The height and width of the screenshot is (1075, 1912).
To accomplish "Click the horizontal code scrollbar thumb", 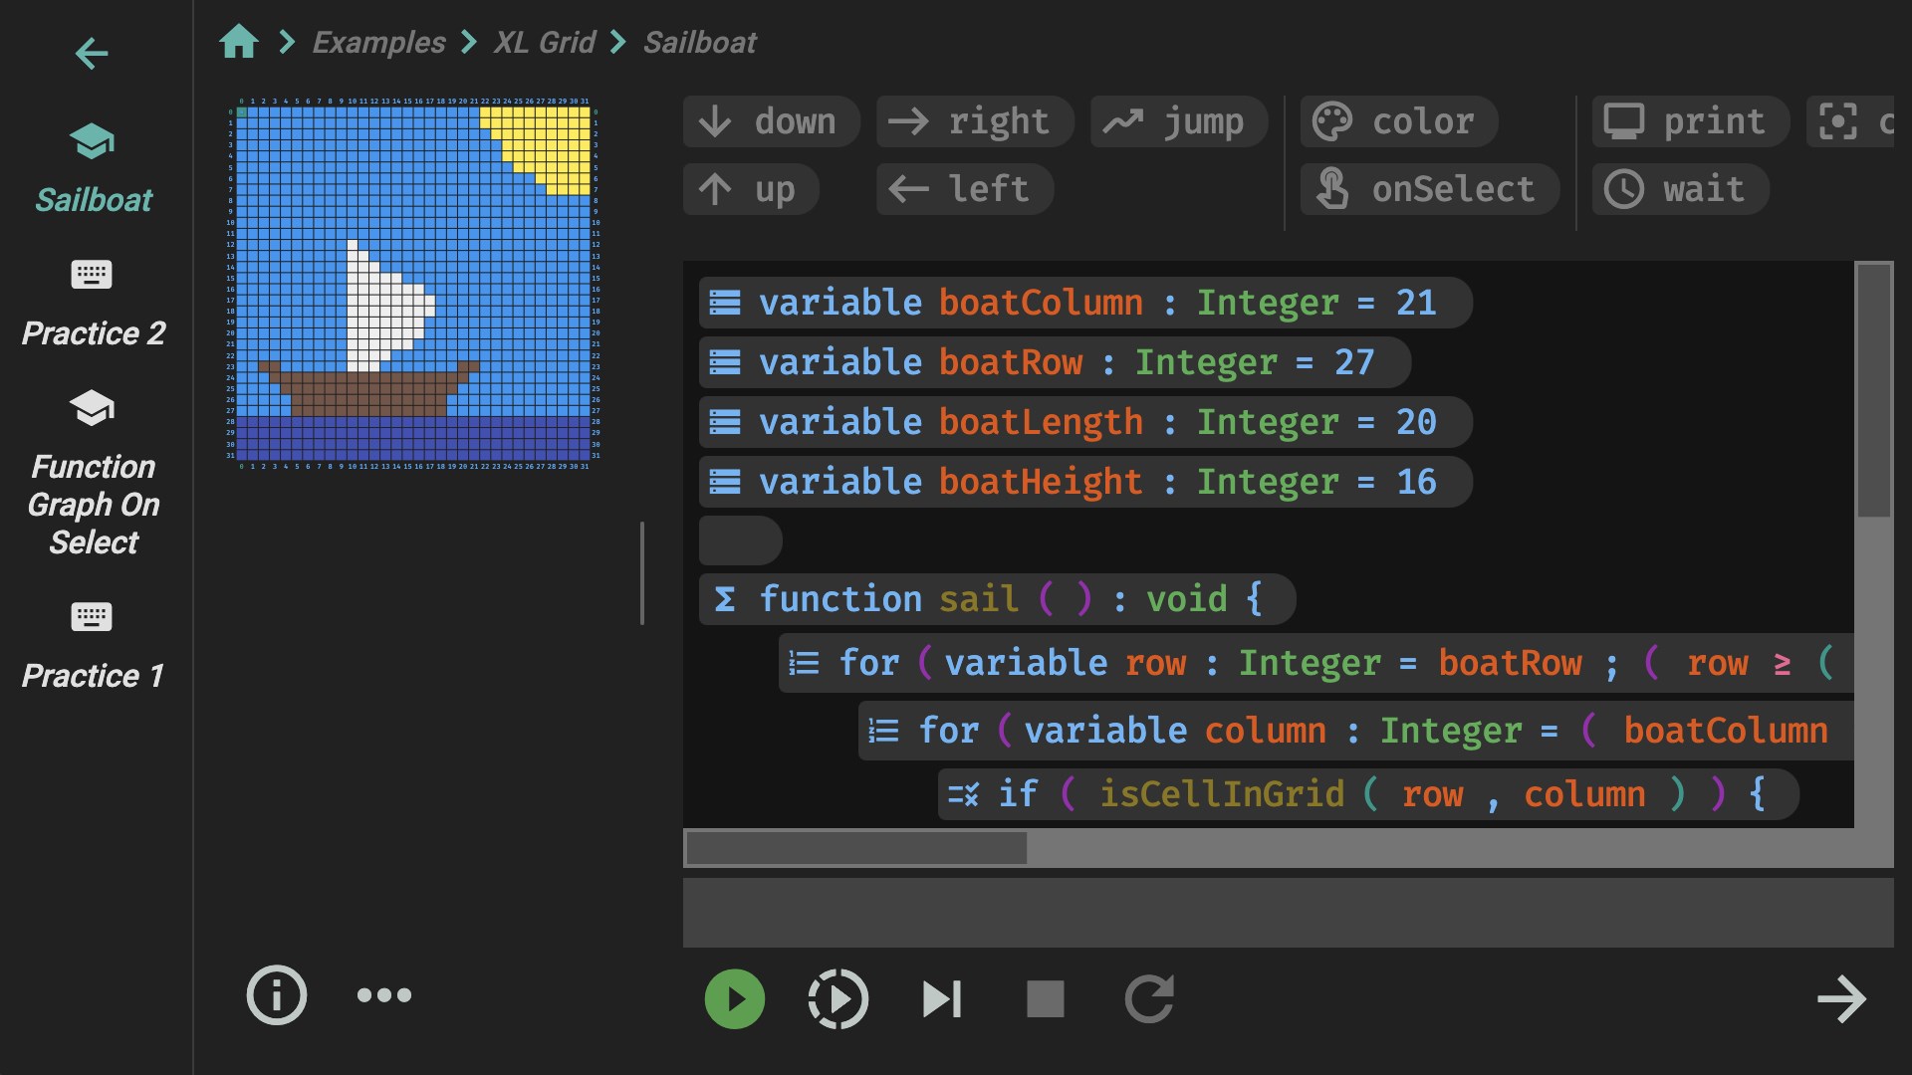I will tap(856, 848).
